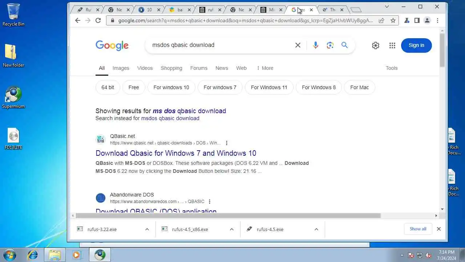Submit search with magnifier icon
The width and height of the screenshot is (465, 262).
click(x=344, y=45)
